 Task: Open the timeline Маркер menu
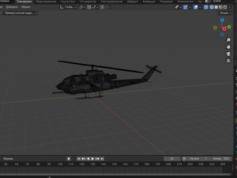(x=8, y=159)
